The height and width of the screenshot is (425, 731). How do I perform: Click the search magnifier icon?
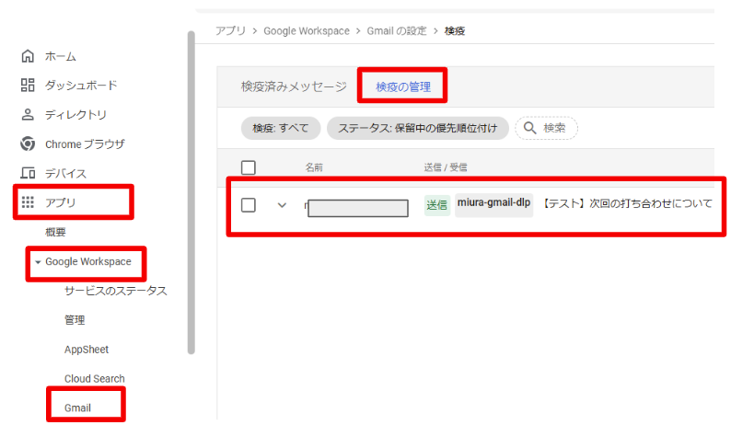coord(529,128)
